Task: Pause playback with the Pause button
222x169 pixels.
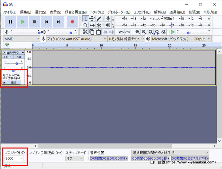Action: pyautogui.click(x=10, y=22)
